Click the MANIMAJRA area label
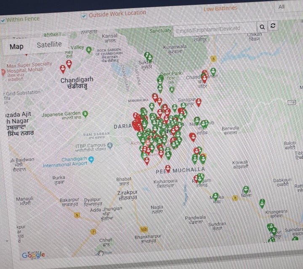Image resolution: width=303 pixels, height=269 pixels. click(x=138, y=100)
